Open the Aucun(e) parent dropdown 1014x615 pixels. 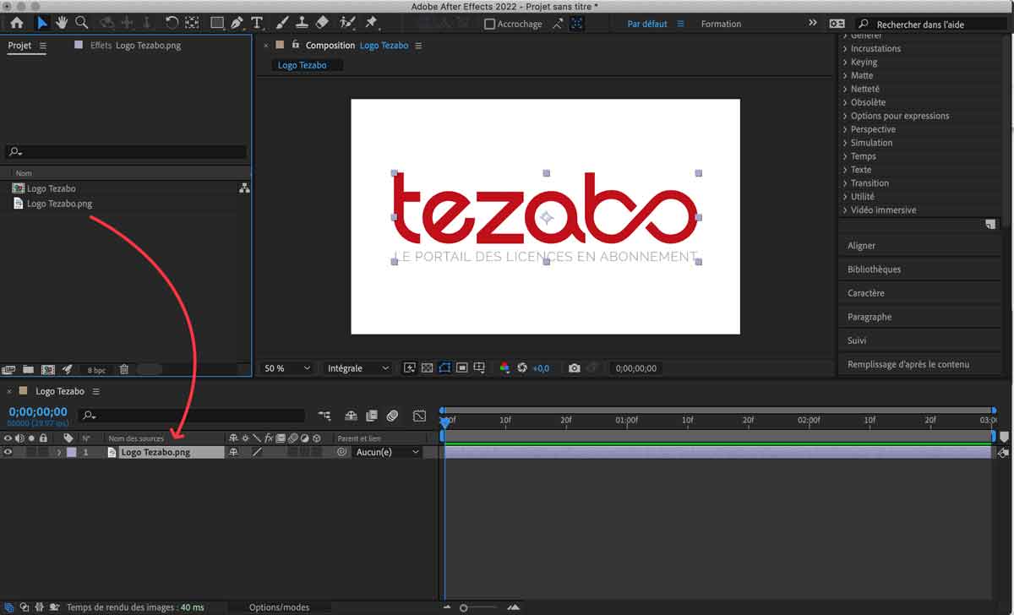coord(387,453)
